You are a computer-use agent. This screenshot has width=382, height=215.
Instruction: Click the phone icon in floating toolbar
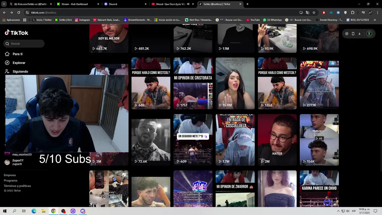(353, 34)
